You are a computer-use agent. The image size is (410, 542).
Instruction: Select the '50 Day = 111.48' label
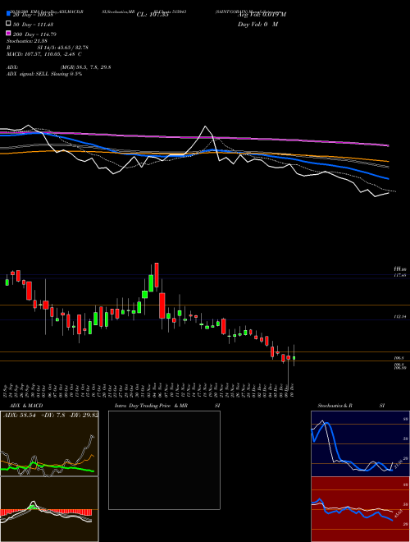pos(33,25)
